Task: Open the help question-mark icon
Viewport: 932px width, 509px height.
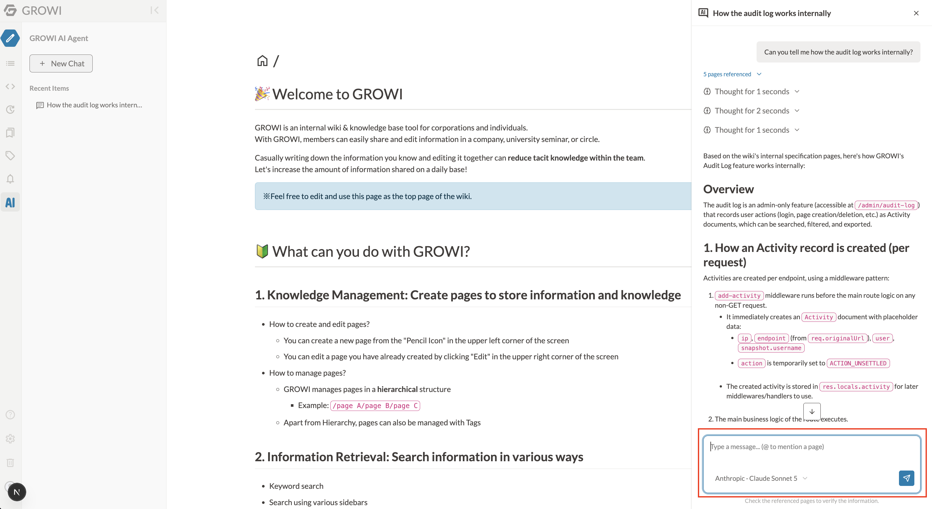Action: point(10,415)
